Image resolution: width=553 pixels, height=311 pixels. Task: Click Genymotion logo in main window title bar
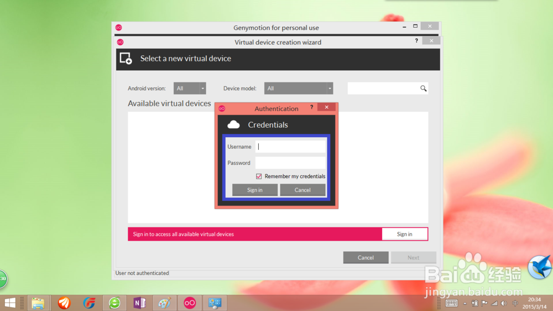pyautogui.click(x=118, y=28)
